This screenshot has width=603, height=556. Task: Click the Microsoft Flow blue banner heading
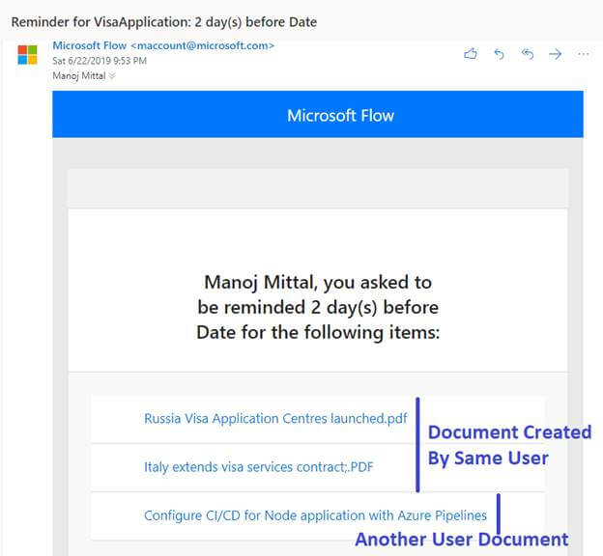341,116
